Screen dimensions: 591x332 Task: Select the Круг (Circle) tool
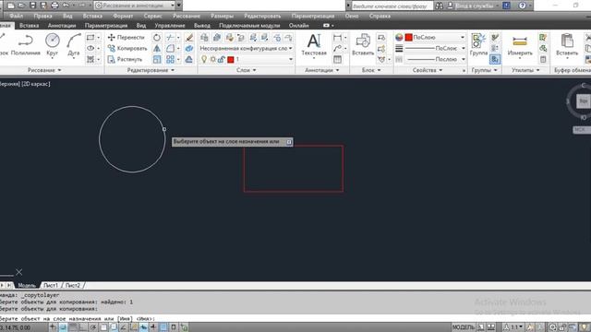[x=53, y=45]
